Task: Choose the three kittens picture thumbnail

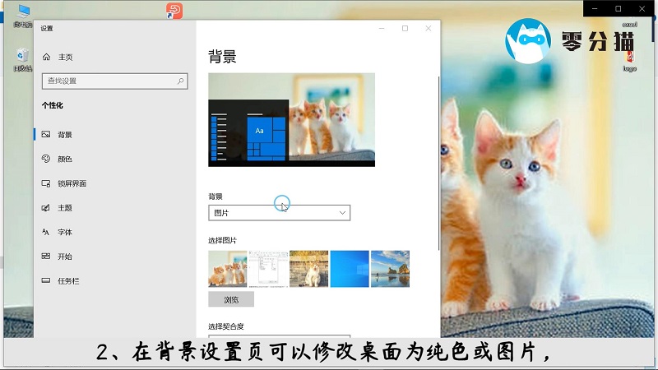Action: (228, 269)
